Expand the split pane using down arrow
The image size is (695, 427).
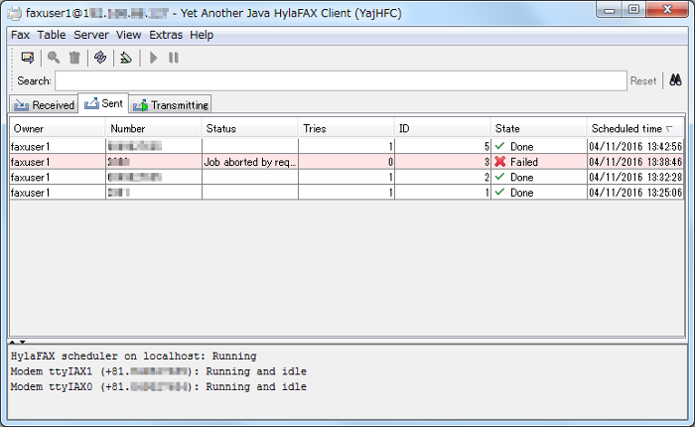pyautogui.click(x=22, y=342)
